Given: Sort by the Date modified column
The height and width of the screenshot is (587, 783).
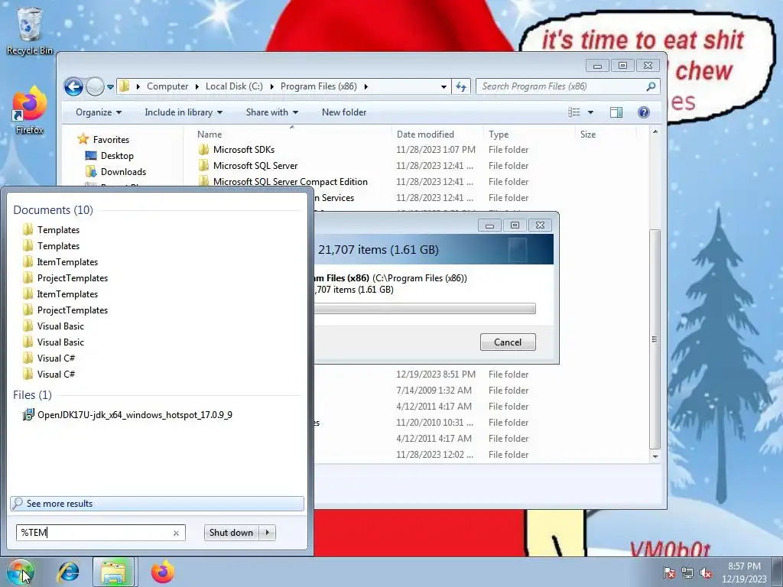Looking at the screenshot, I should point(425,135).
